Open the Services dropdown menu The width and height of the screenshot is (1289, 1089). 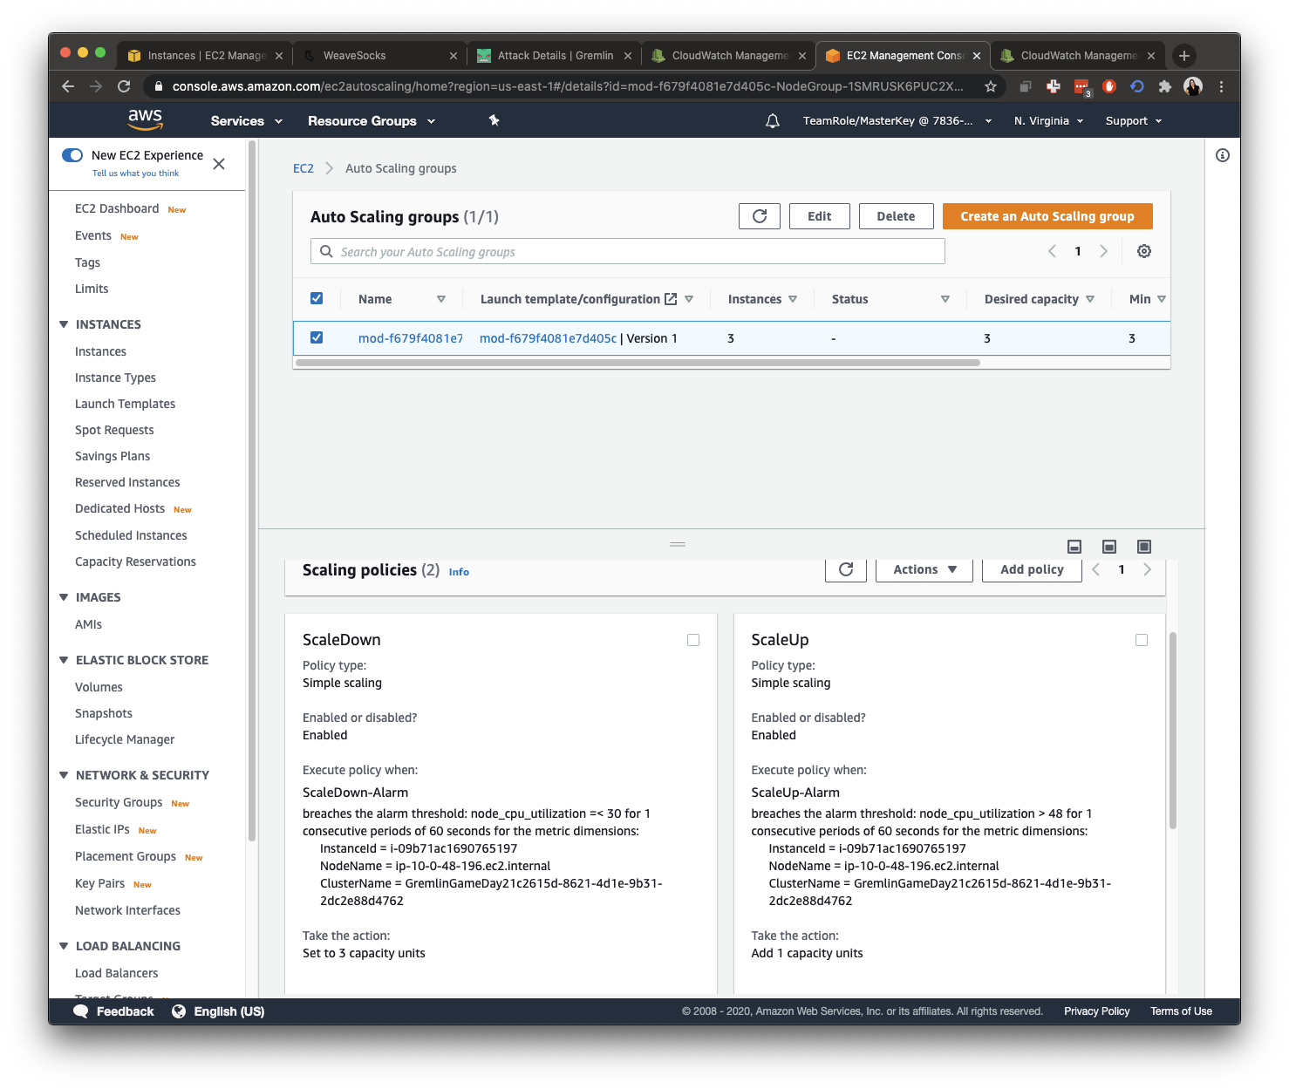[x=247, y=121]
